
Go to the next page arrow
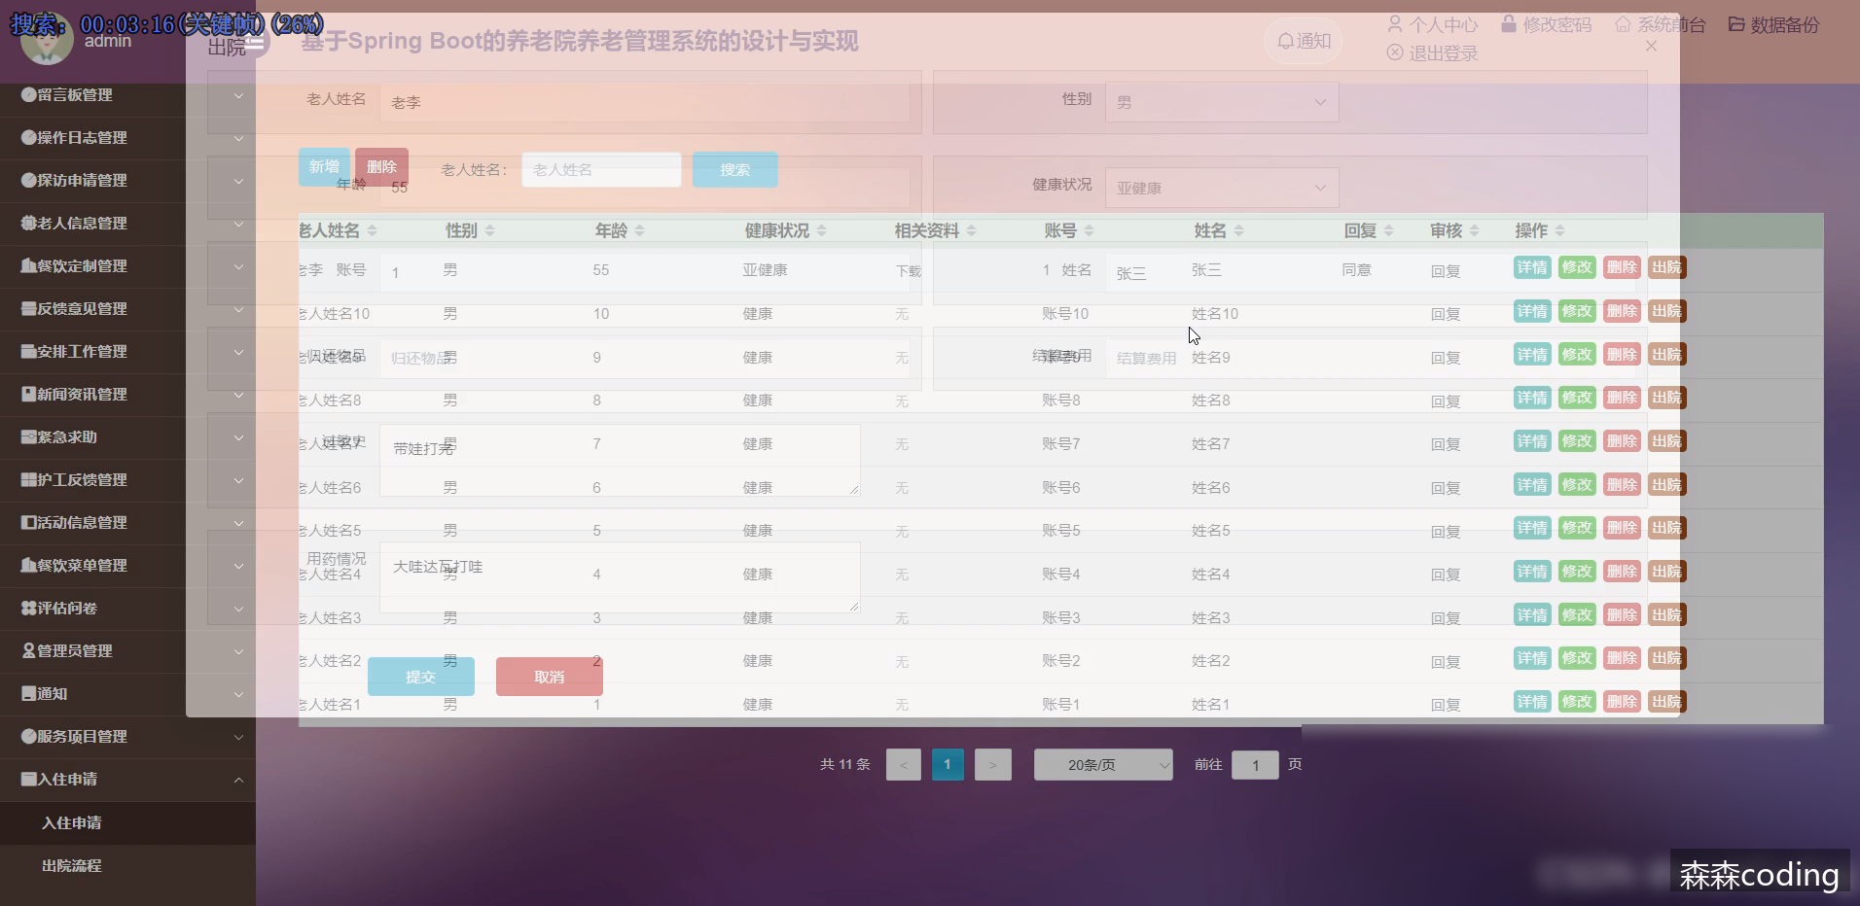993,765
